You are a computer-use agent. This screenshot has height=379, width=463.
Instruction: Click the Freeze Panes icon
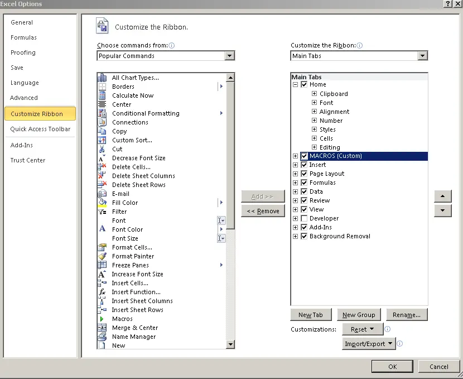pos(102,265)
